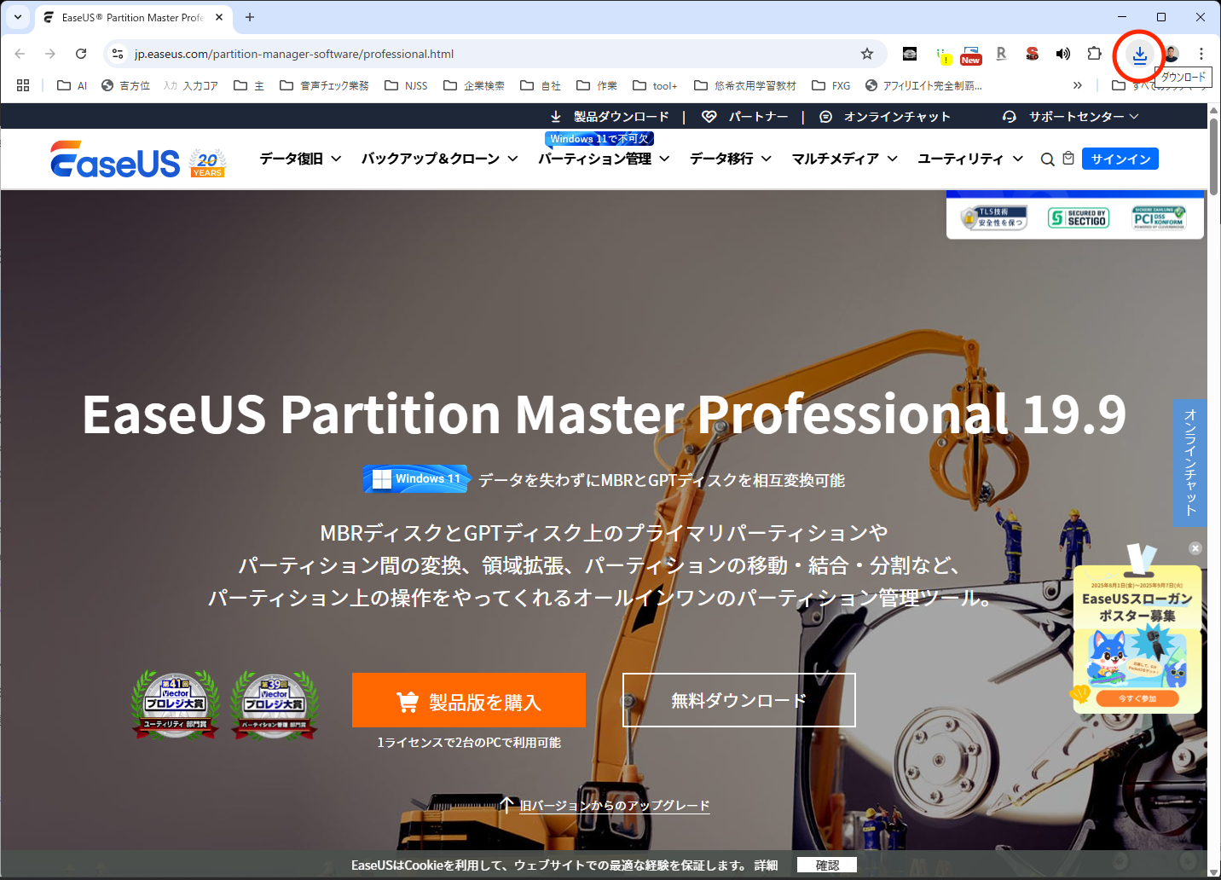This screenshot has height=880, width=1221.
Task: Open 悠希衣用学習教材 bookmark folder
Action: tap(745, 85)
